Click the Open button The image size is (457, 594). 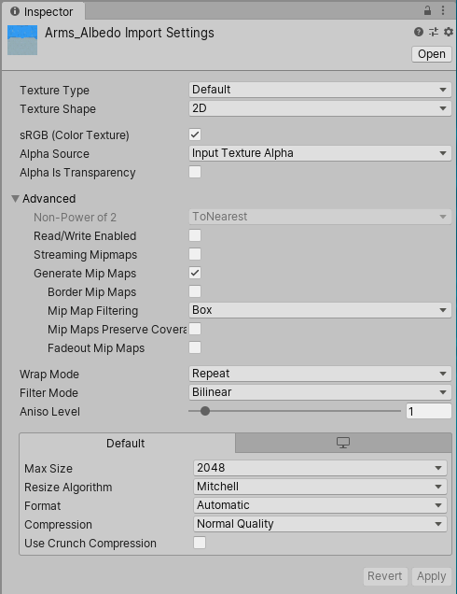click(x=431, y=54)
